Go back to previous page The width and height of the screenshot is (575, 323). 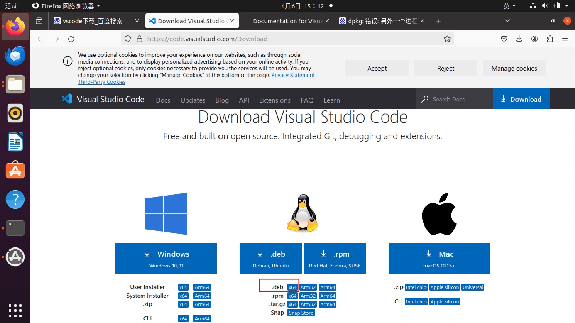tap(41, 39)
